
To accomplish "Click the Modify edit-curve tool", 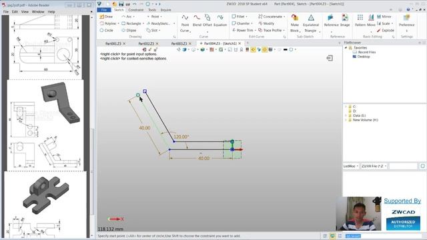I will tap(266, 23).
